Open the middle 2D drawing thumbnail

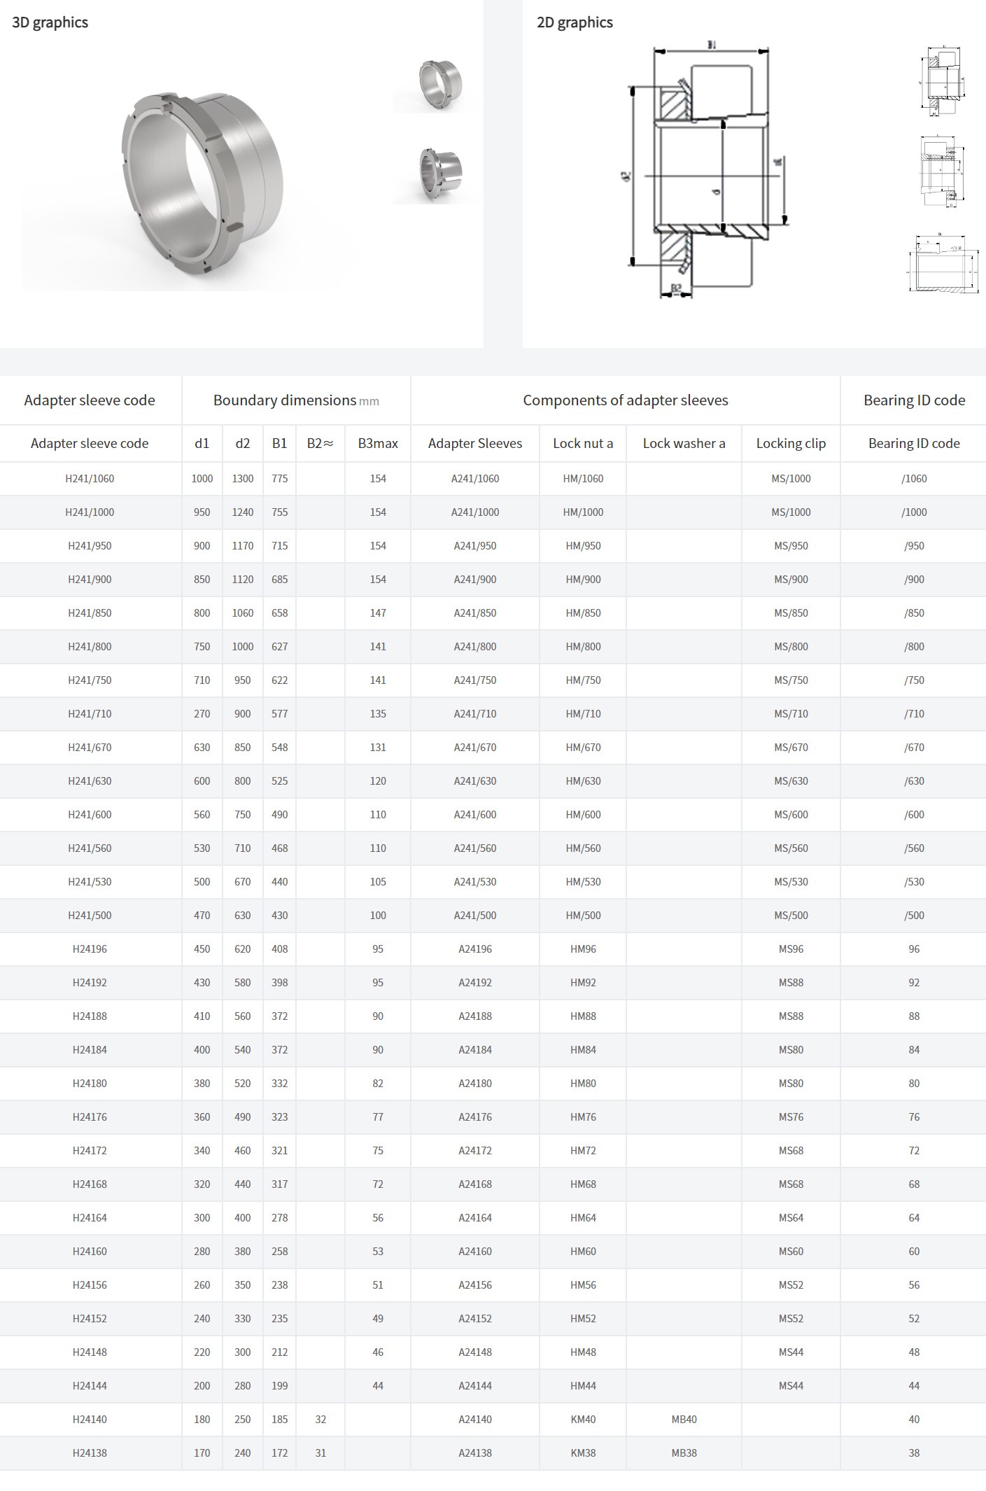tap(945, 171)
